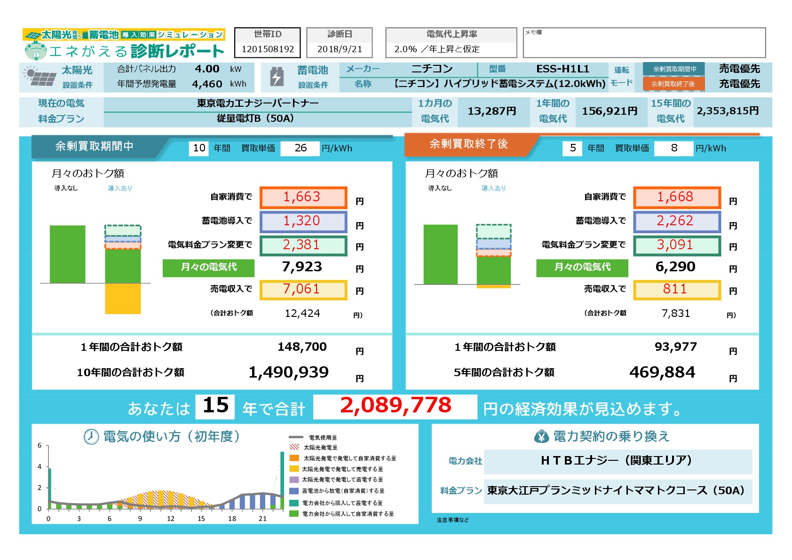Click the 注意事項など note text
792x560 pixels.
click(x=452, y=520)
